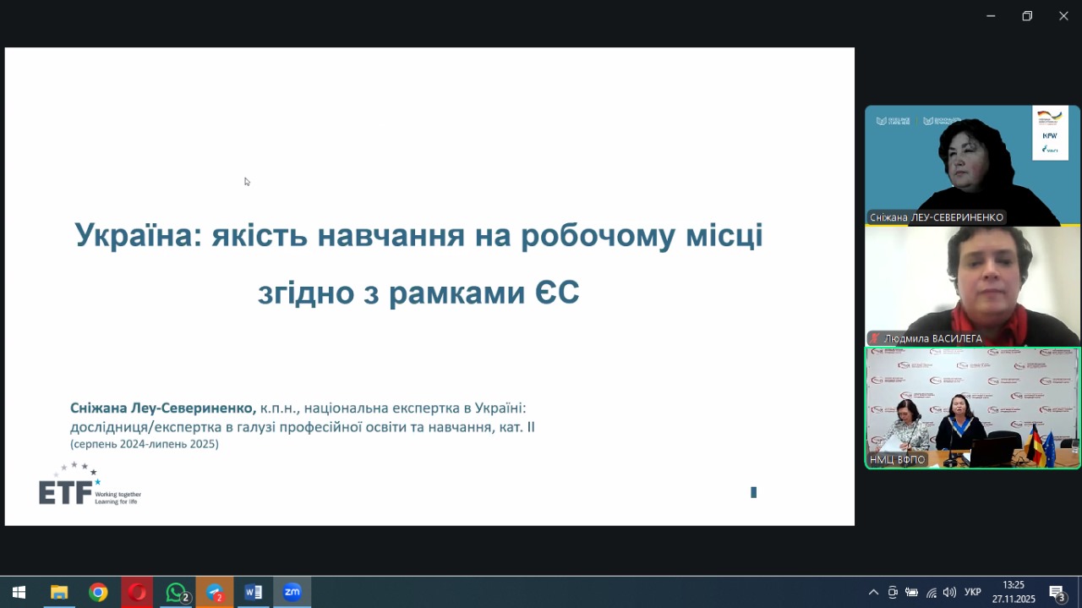Open File Explorer from the taskbar
This screenshot has height=608, width=1082.
(x=58, y=592)
